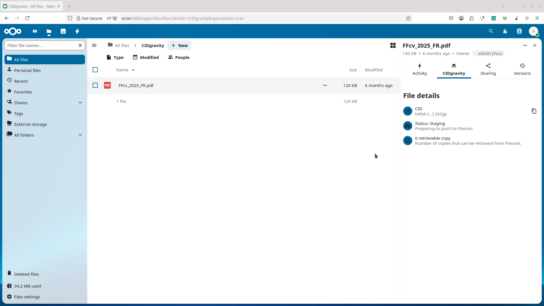The image size is (544, 306).
Task: Open Favorites view
Action: coord(45,92)
